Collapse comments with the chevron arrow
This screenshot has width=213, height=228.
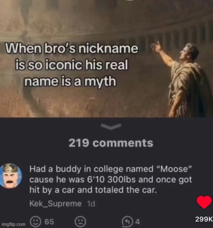coord(111,126)
